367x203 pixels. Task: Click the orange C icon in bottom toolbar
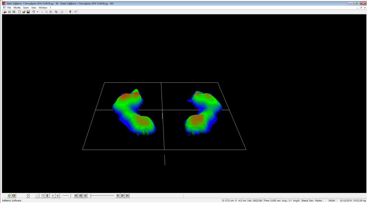pyautogui.click(x=47, y=196)
